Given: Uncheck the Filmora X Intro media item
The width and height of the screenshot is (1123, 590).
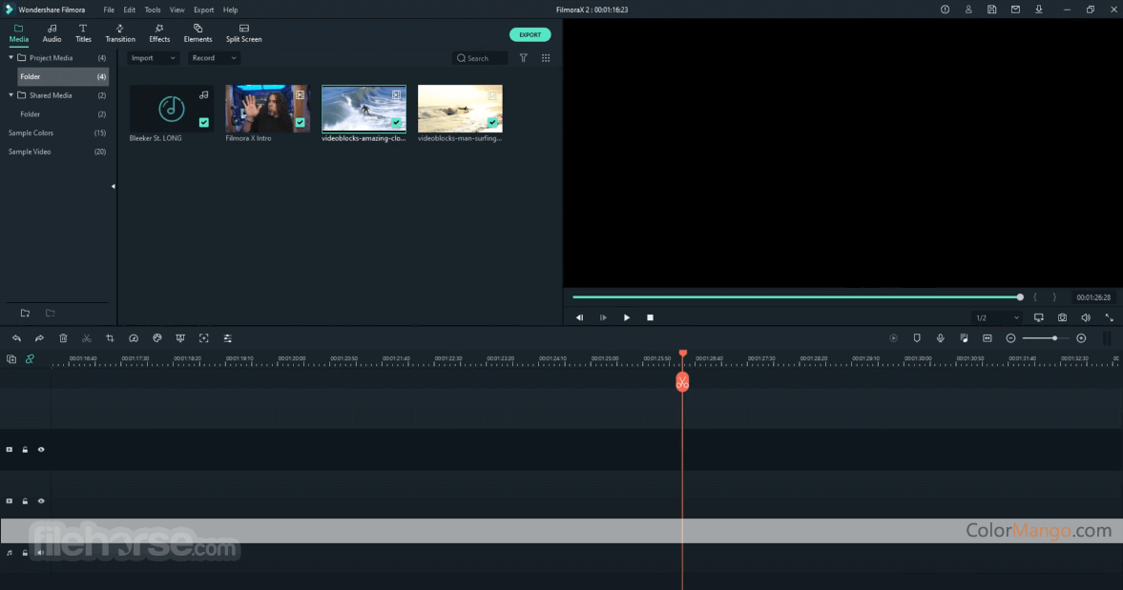Looking at the screenshot, I should coord(299,122).
